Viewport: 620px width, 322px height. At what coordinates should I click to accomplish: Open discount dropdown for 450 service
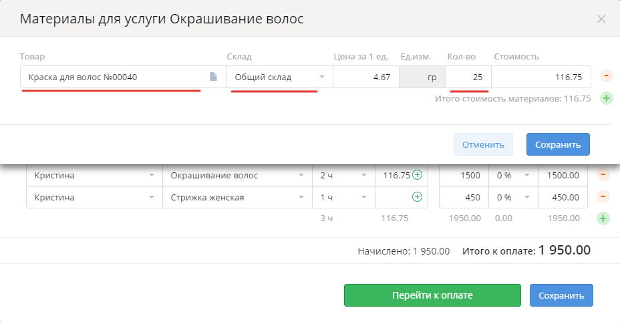click(x=513, y=197)
